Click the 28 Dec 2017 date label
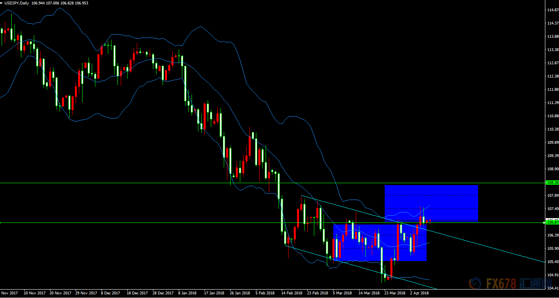The height and width of the screenshot is (298, 559). (163, 293)
